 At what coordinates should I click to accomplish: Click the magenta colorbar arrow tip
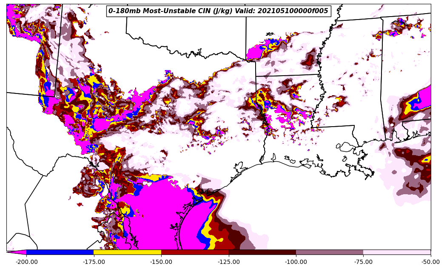17,252
